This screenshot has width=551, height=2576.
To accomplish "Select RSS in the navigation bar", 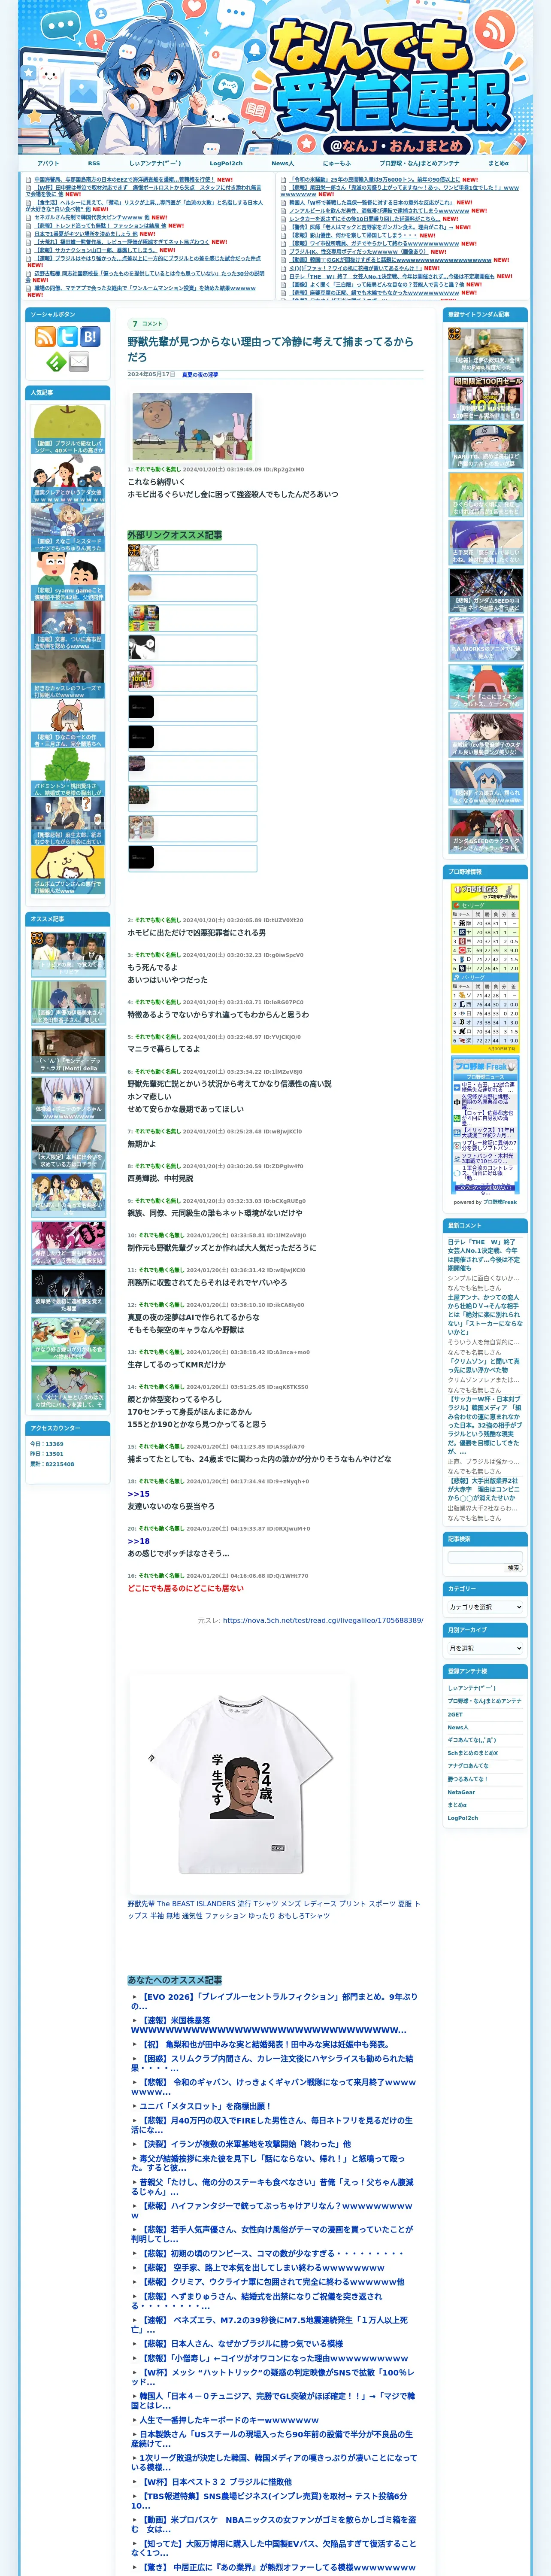I will coord(94,163).
